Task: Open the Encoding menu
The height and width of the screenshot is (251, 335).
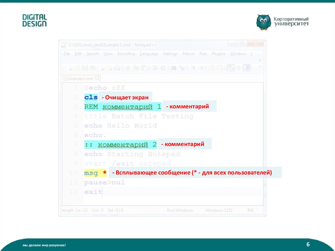Action: click(126, 54)
